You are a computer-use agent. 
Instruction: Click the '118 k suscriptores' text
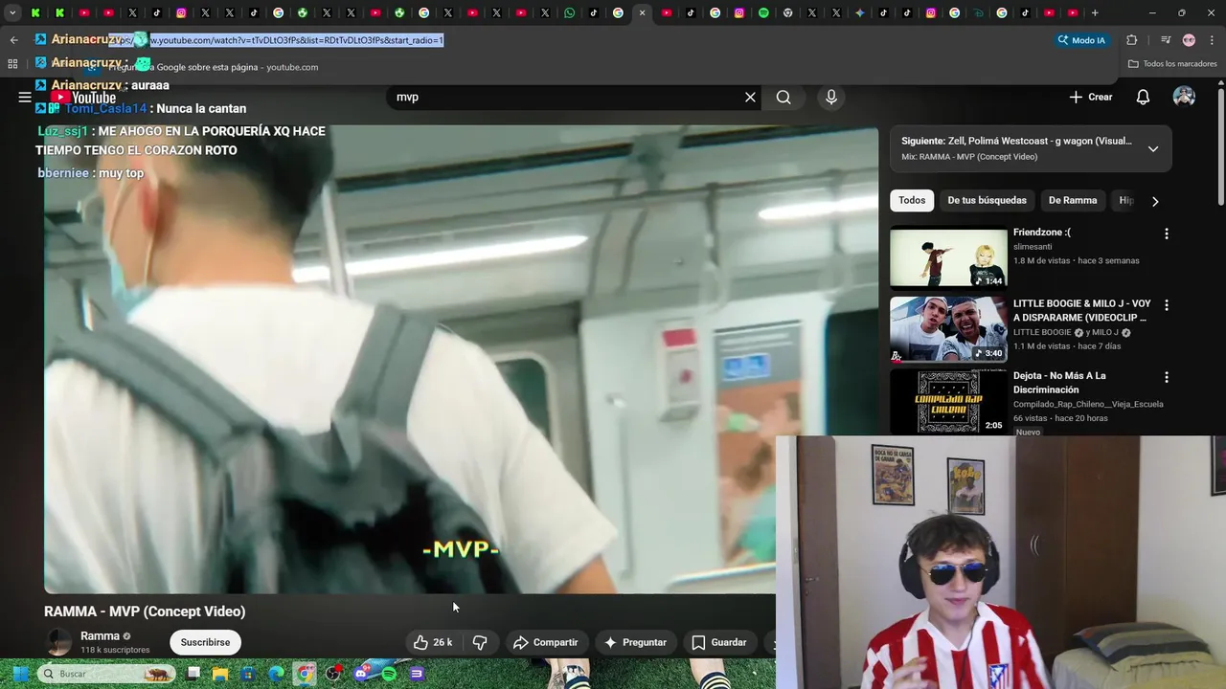115,650
